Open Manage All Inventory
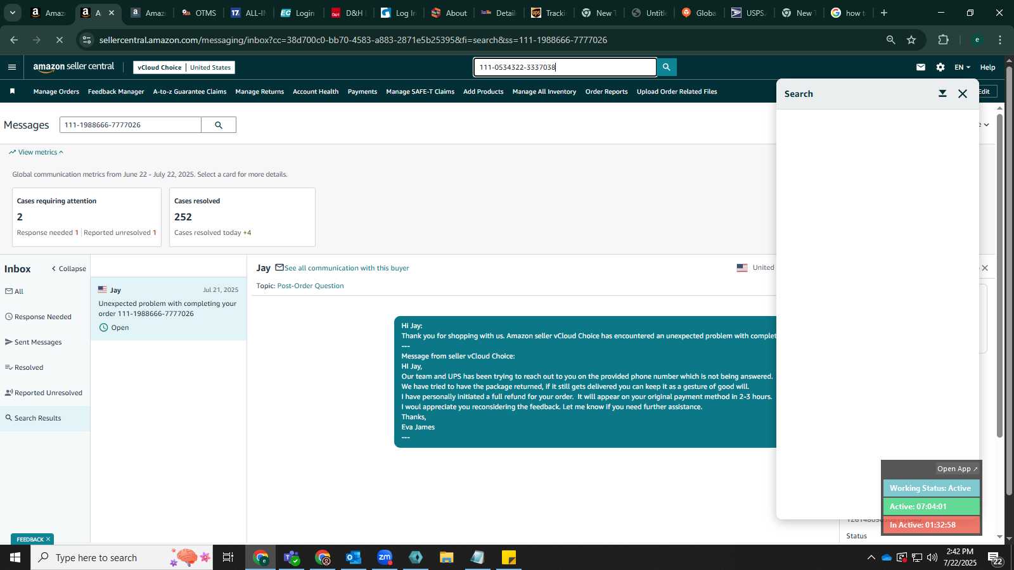This screenshot has width=1014, height=570. tap(544, 92)
